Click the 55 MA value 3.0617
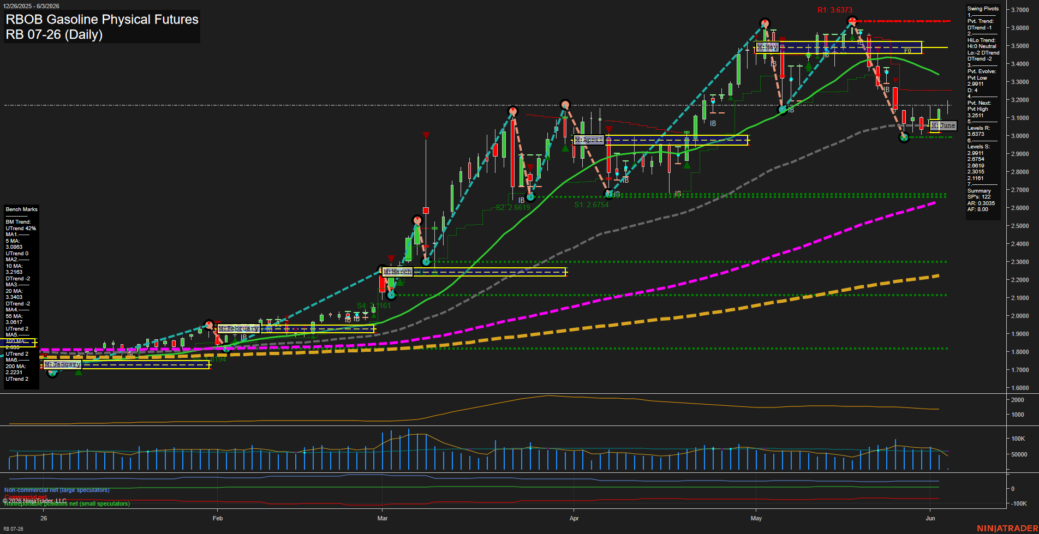 point(14,322)
